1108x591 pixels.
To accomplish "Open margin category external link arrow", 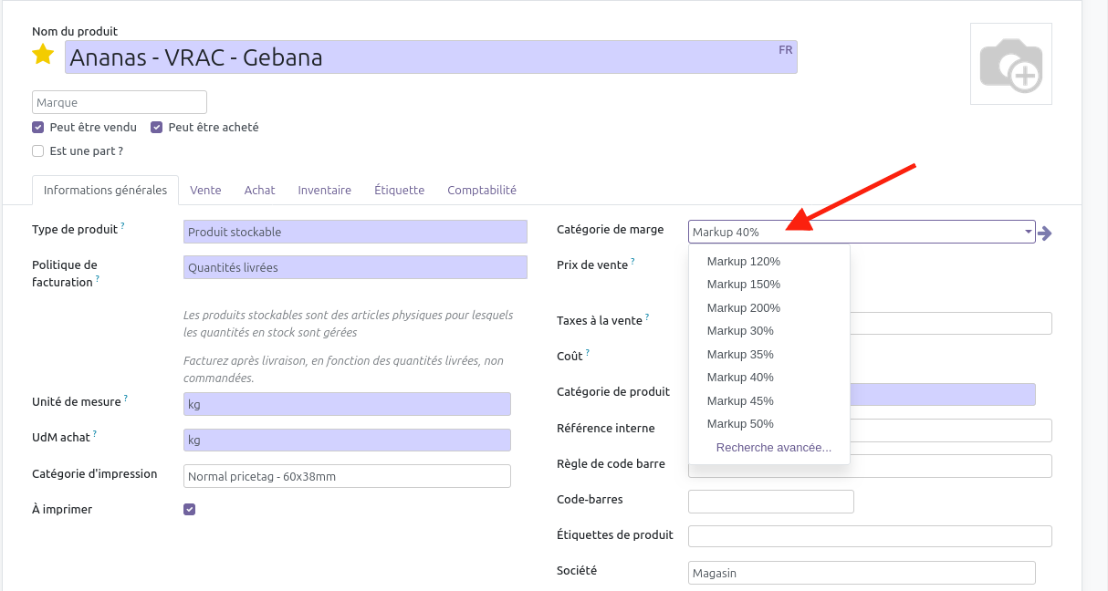I will click(x=1045, y=233).
